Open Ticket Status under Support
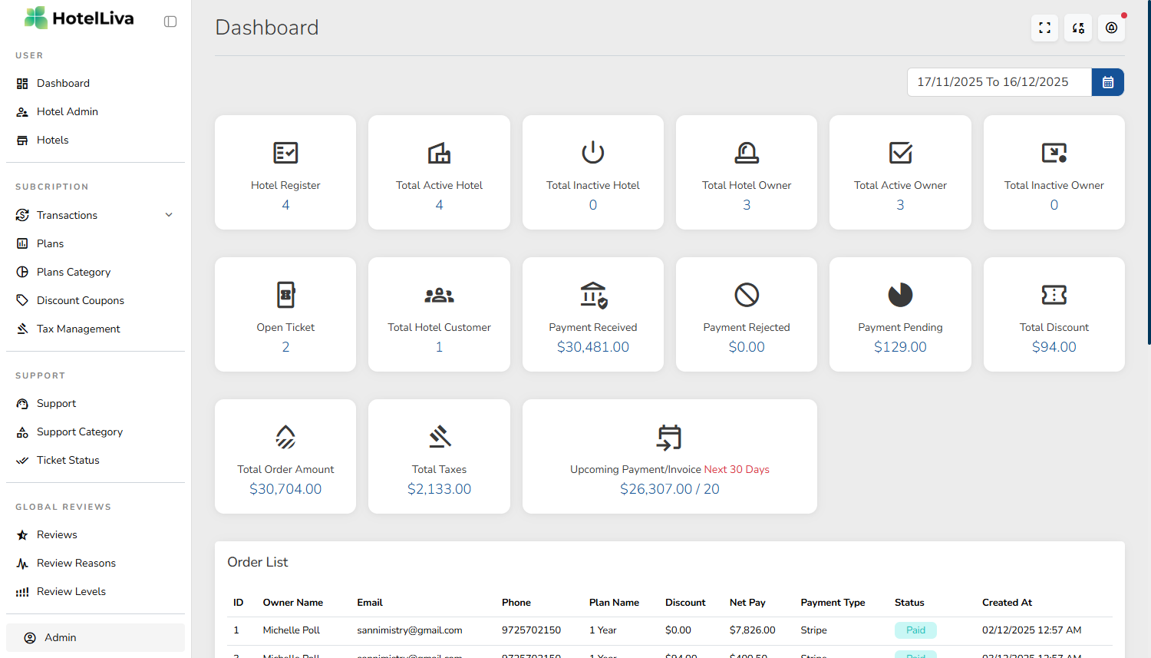1151x658 pixels. pyautogui.click(x=68, y=460)
